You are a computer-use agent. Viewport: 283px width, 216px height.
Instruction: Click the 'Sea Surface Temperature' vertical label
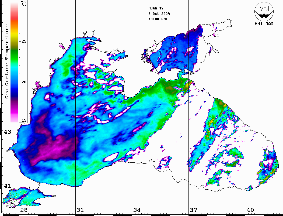click(7, 62)
